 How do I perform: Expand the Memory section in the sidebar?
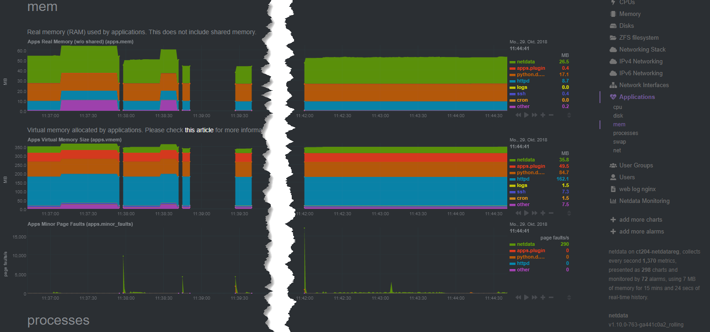629,14
